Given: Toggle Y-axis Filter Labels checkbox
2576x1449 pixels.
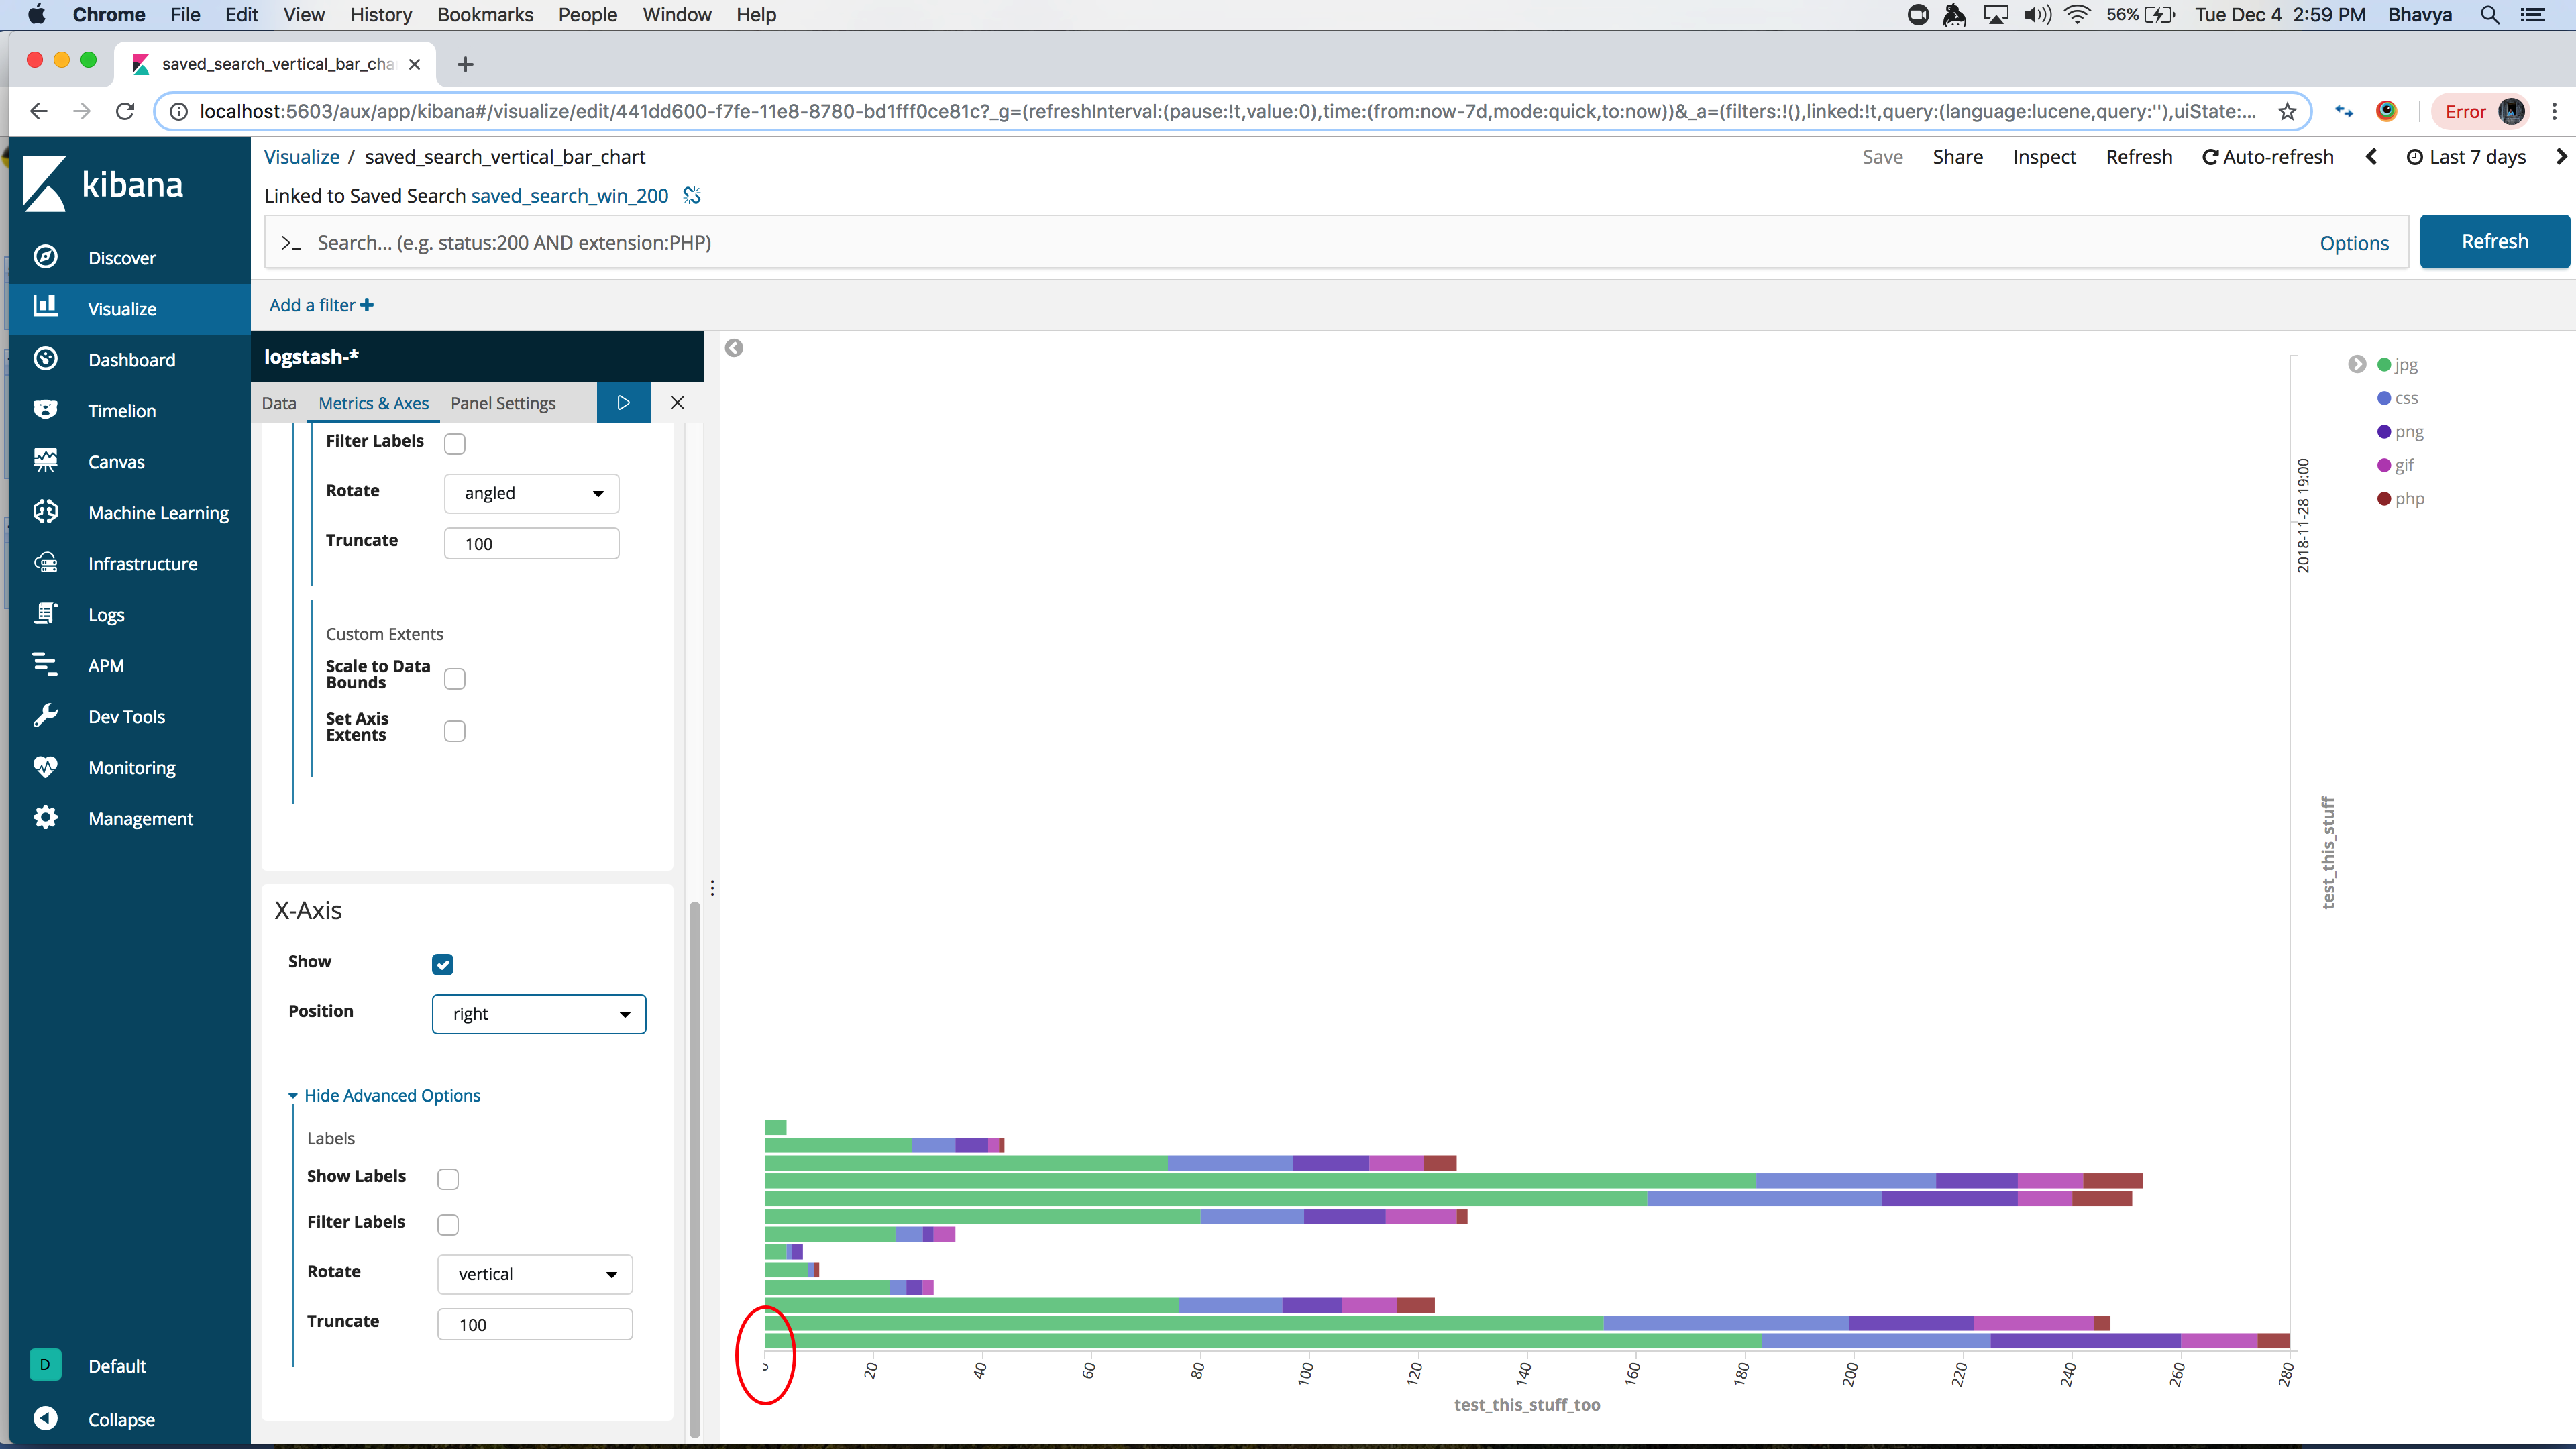Looking at the screenshot, I should coord(455,444).
